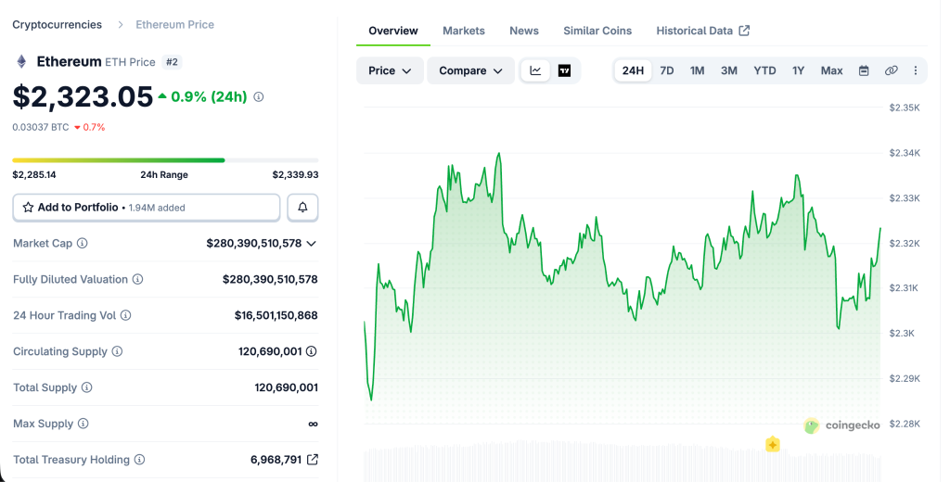Select the 7D time range

click(x=666, y=70)
